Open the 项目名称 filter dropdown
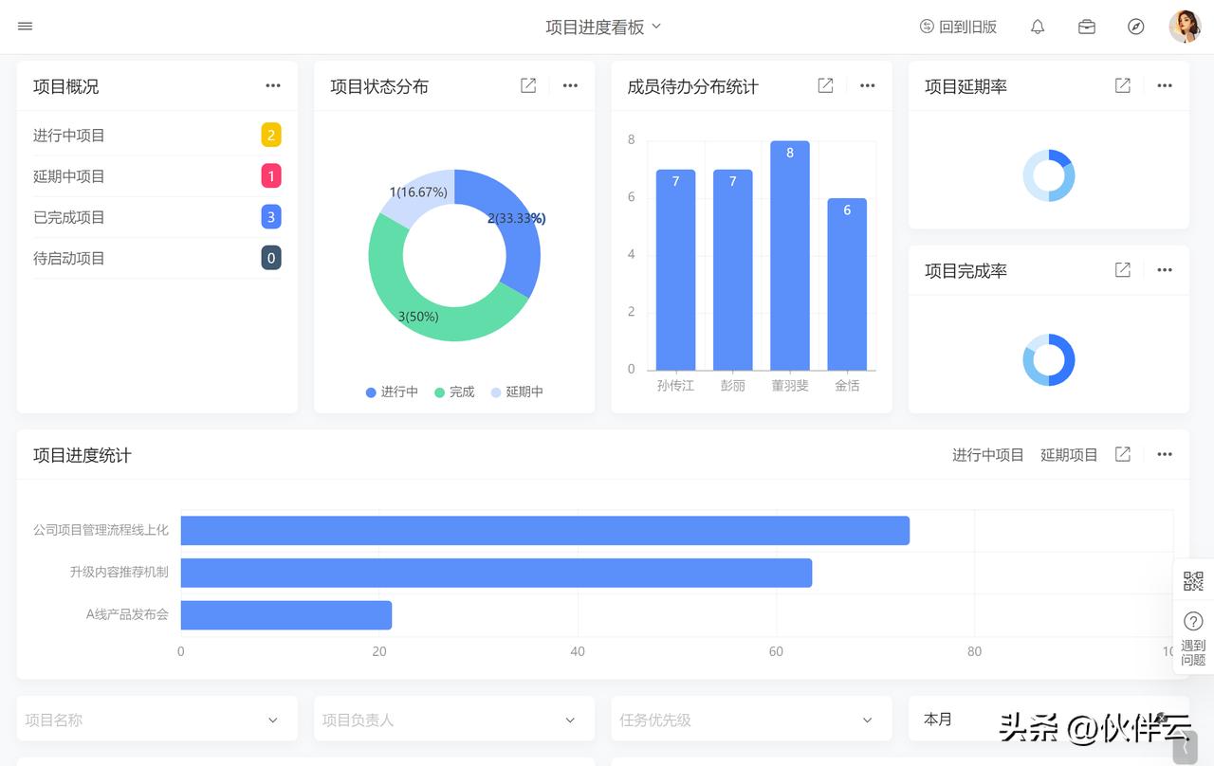The width and height of the screenshot is (1214, 766). pyautogui.click(x=156, y=720)
